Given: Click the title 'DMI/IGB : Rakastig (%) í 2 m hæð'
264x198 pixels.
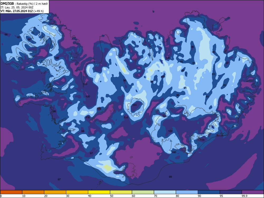Looking at the screenshot, I should click(x=24, y=3).
